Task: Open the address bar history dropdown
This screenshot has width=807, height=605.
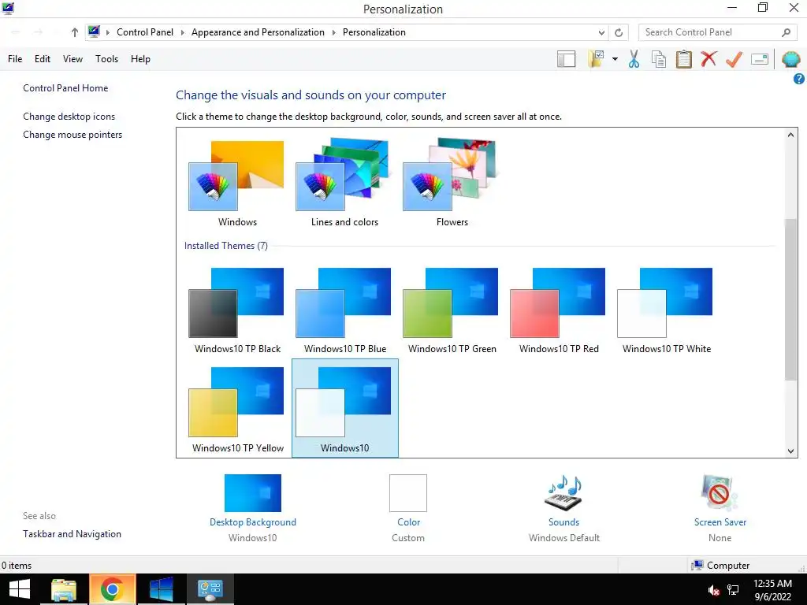Action: pyautogui.click(x=601, y=32)
